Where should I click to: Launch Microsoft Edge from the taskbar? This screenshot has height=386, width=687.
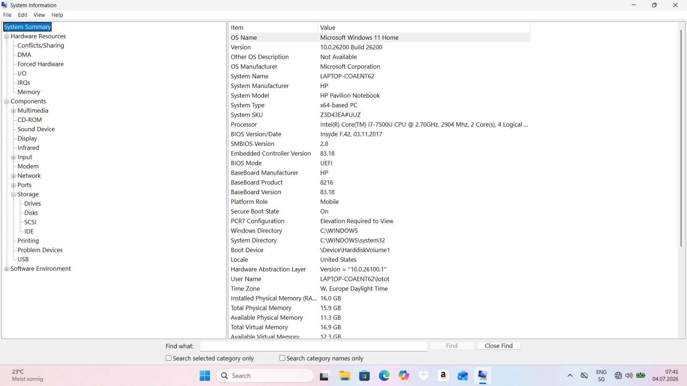click(384, 376)
